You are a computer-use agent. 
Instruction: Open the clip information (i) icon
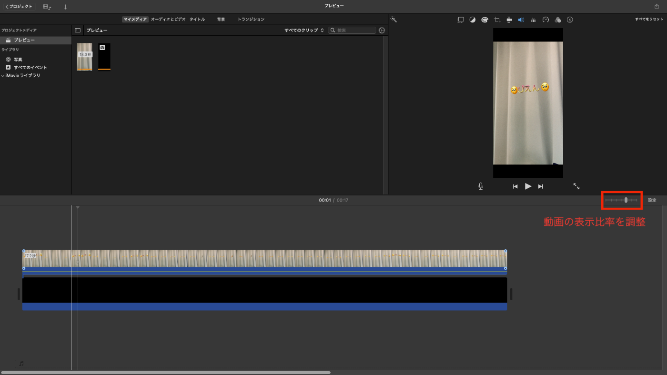[570, 20]
